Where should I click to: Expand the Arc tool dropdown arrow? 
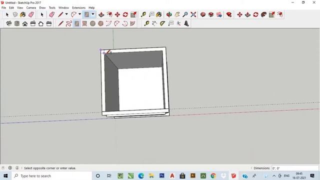click(80, 14)
